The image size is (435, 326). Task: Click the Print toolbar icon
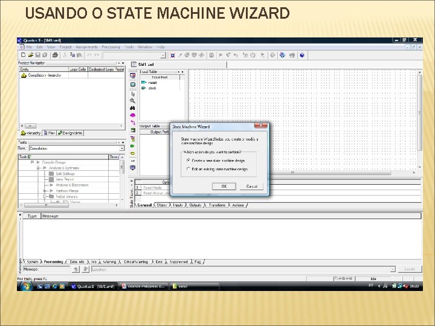click(x=55, y=55)
